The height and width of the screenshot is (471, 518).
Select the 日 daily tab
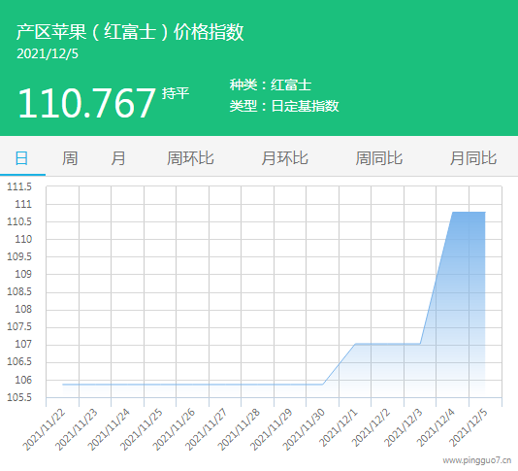coord(21,158)
